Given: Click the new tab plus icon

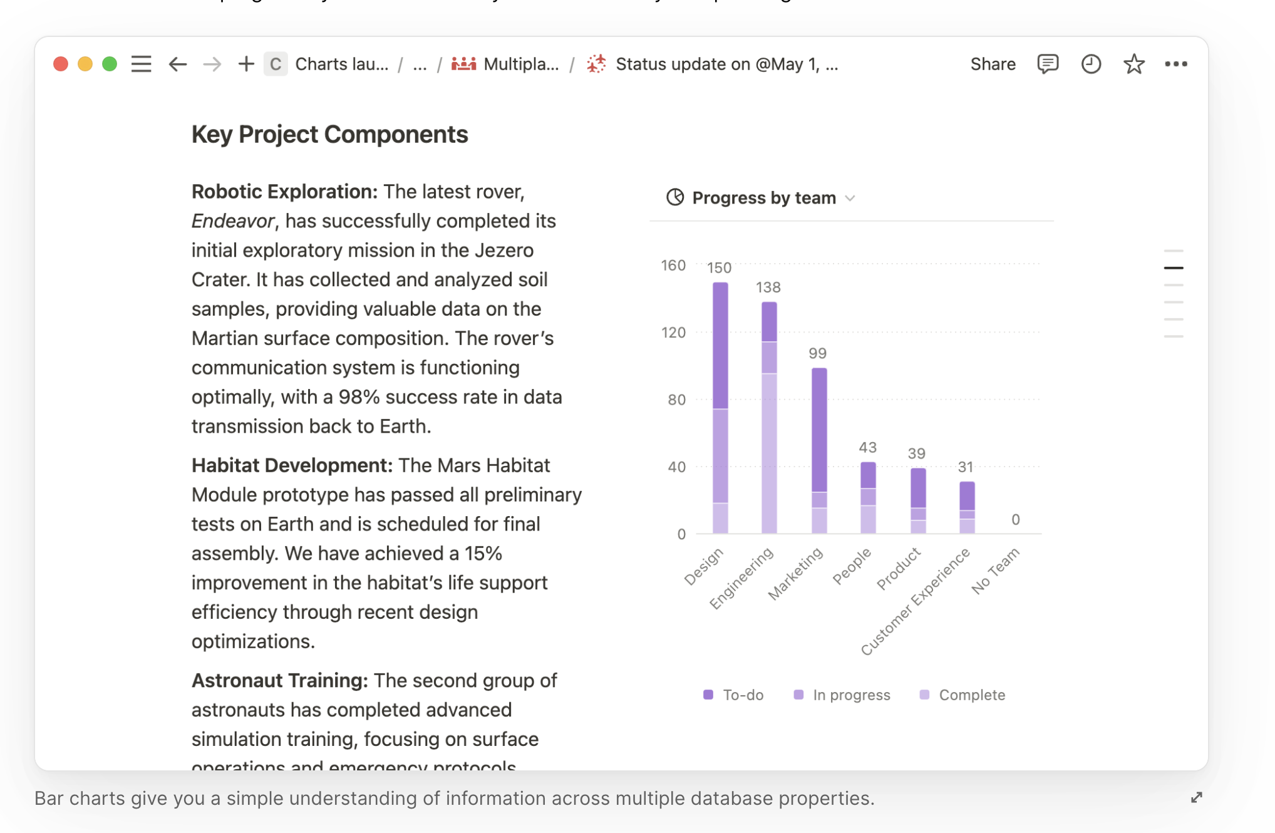Looking at the screenshot, I should 245,63.
